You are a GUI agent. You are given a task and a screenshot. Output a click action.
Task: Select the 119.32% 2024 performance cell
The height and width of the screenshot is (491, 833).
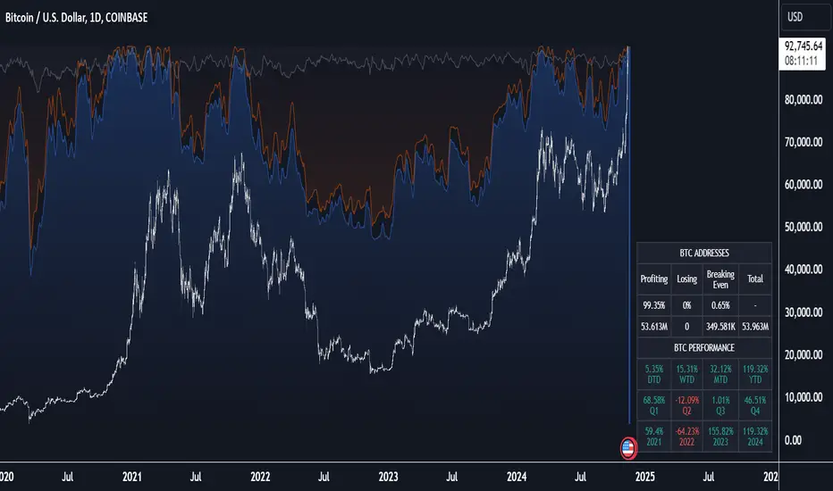(x=755, y=437)
